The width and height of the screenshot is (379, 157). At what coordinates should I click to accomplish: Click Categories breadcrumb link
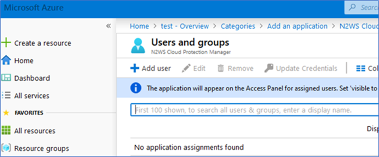[x=238, y=26]
